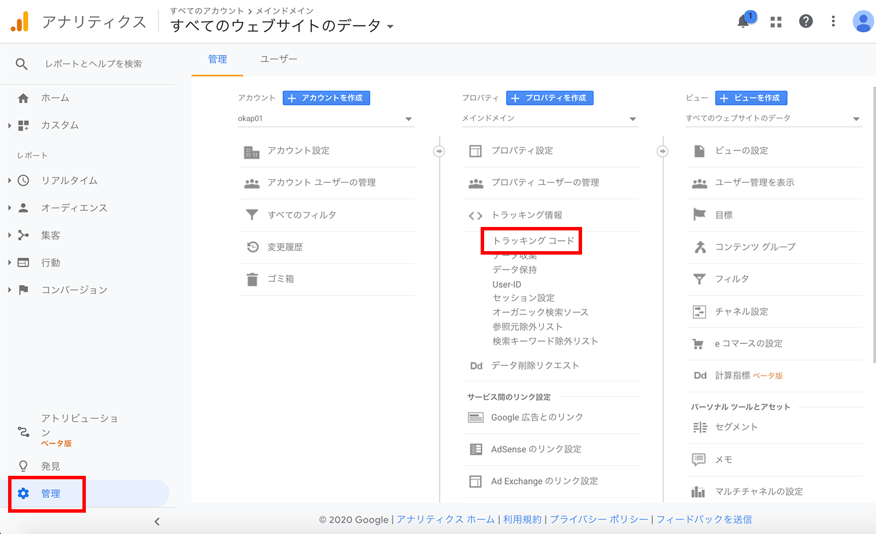876x534 pixels.
Task: Click the search magnifier icon
Action: click(x=21, y=64)
